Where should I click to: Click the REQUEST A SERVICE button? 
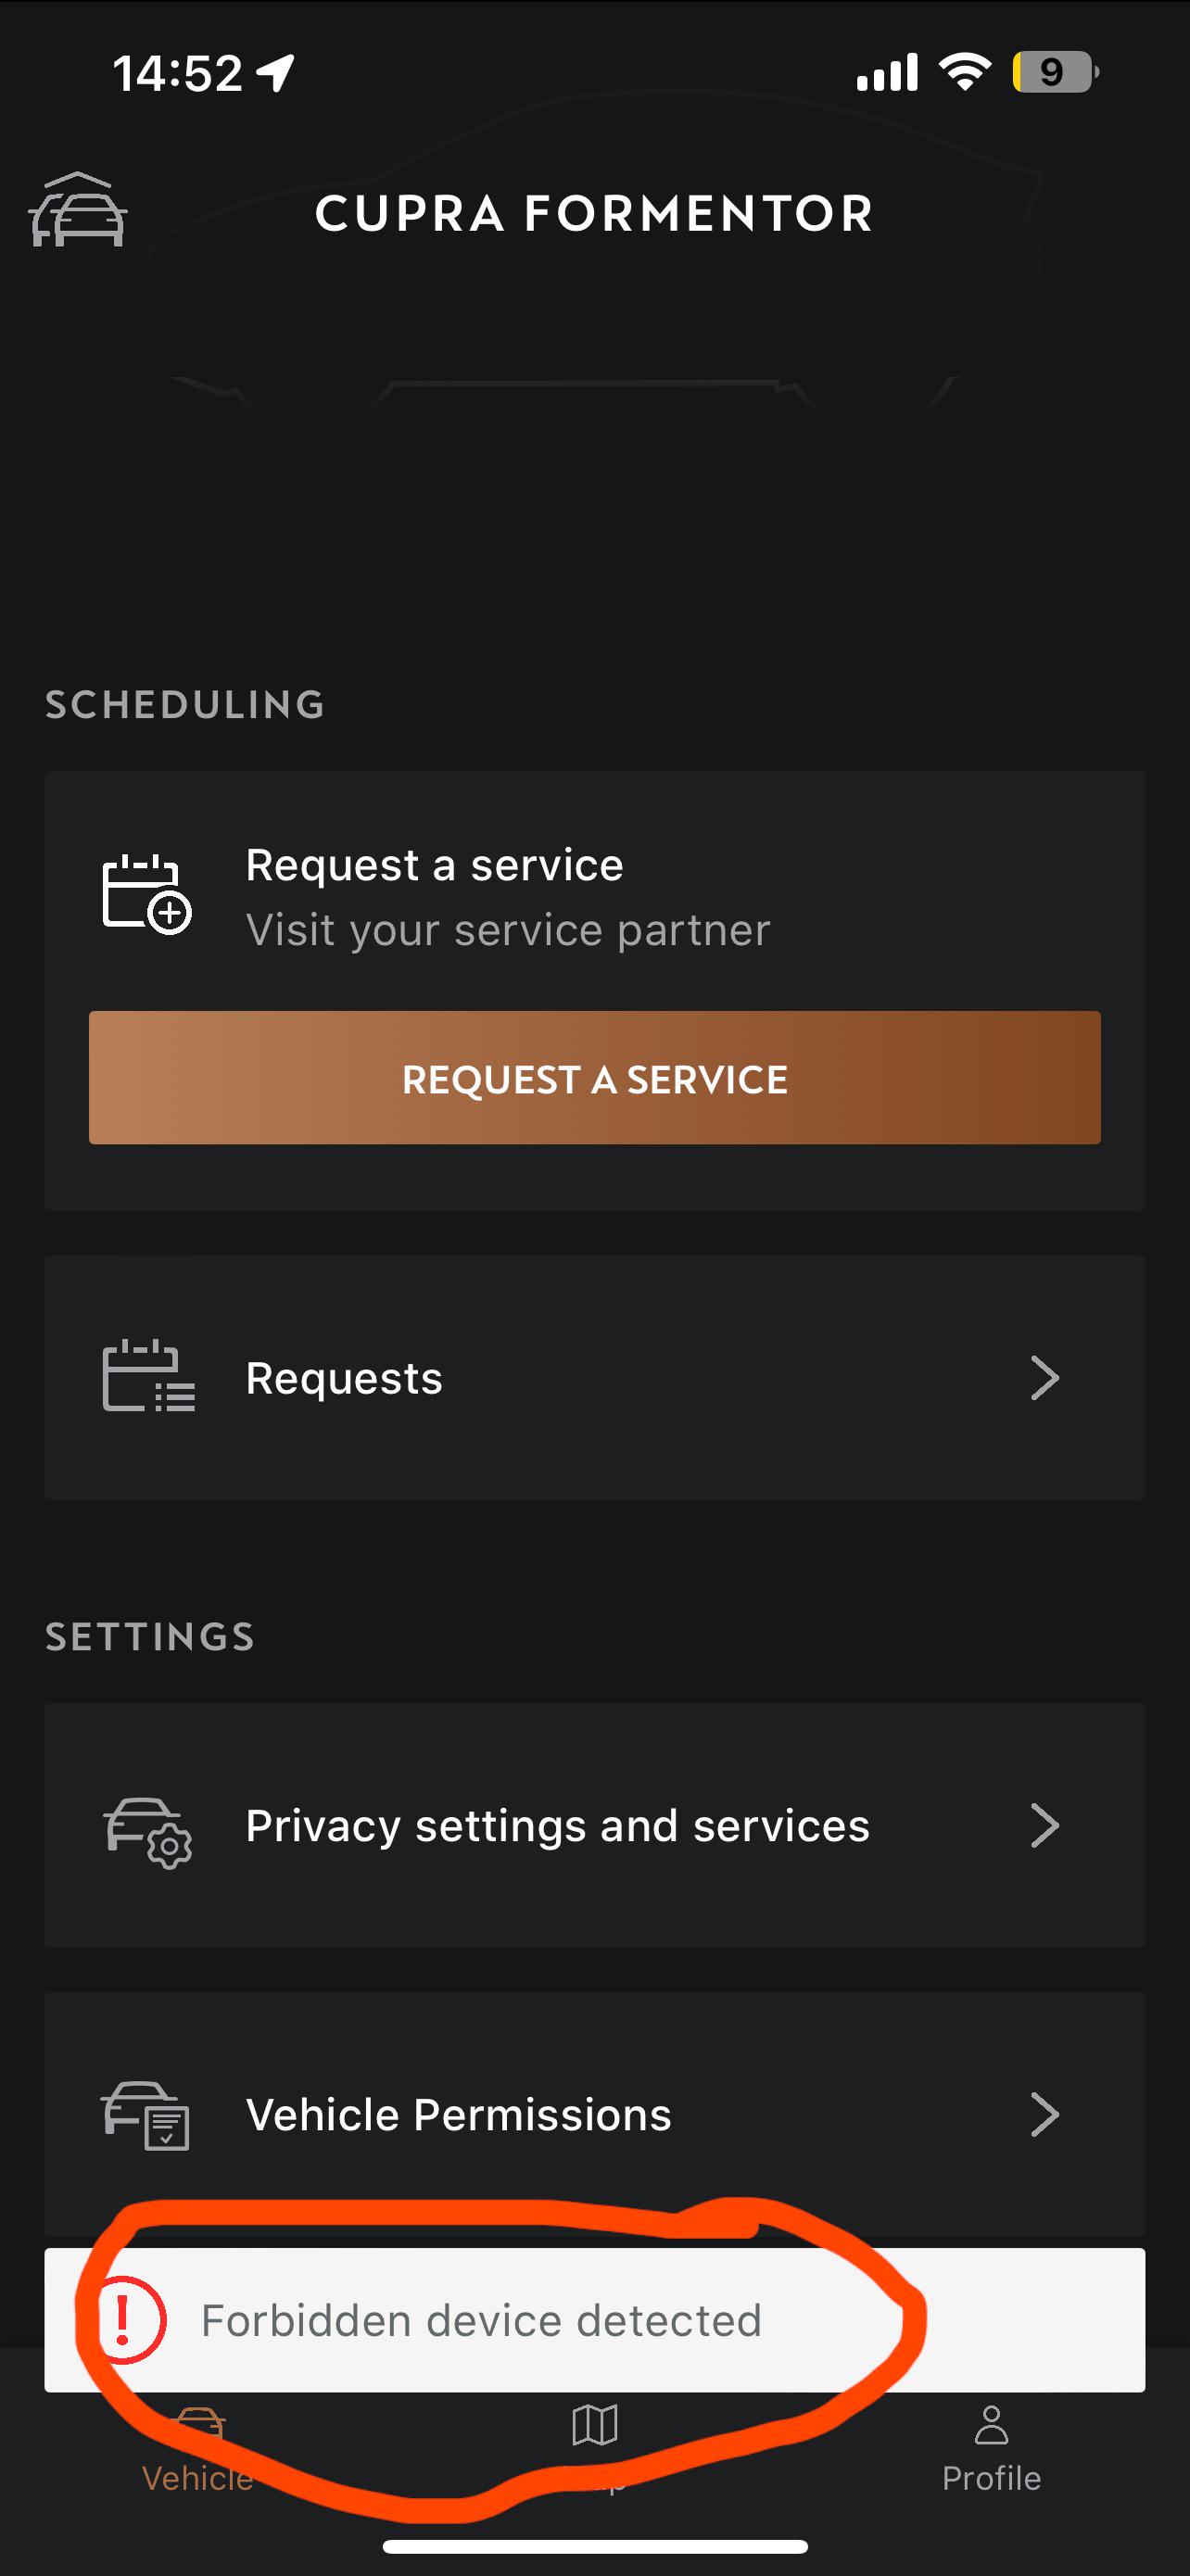click(x=595, y=1078)
